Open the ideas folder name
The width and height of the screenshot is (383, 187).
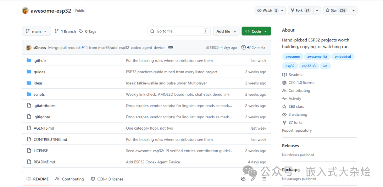tap(38, 83)
